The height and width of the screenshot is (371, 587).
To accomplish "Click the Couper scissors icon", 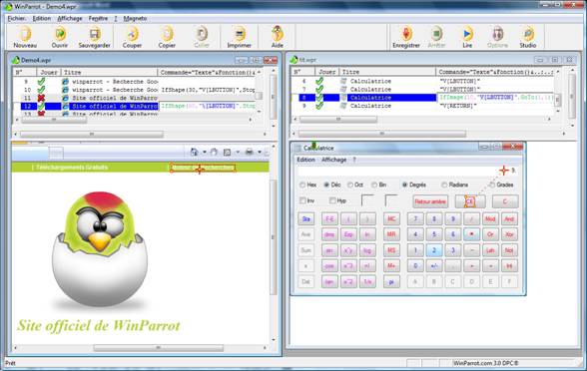I will (132, 34).
